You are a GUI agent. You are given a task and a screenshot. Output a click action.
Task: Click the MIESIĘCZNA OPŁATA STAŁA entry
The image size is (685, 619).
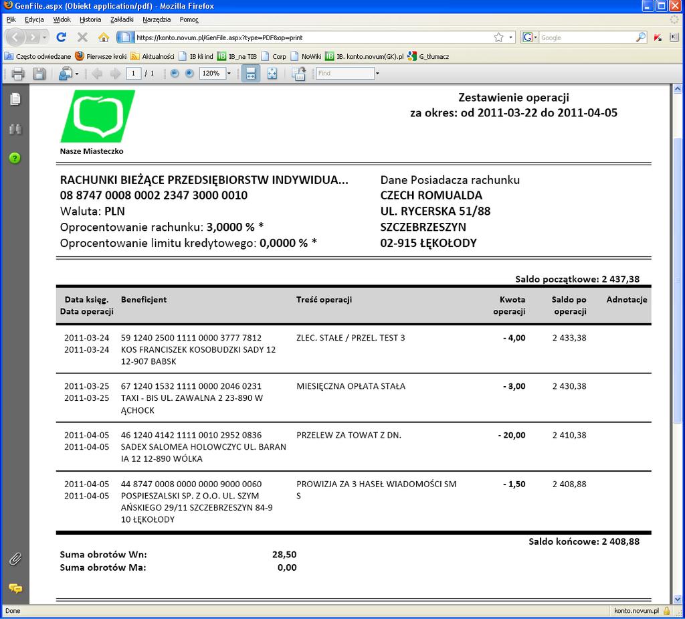[351, 386]
